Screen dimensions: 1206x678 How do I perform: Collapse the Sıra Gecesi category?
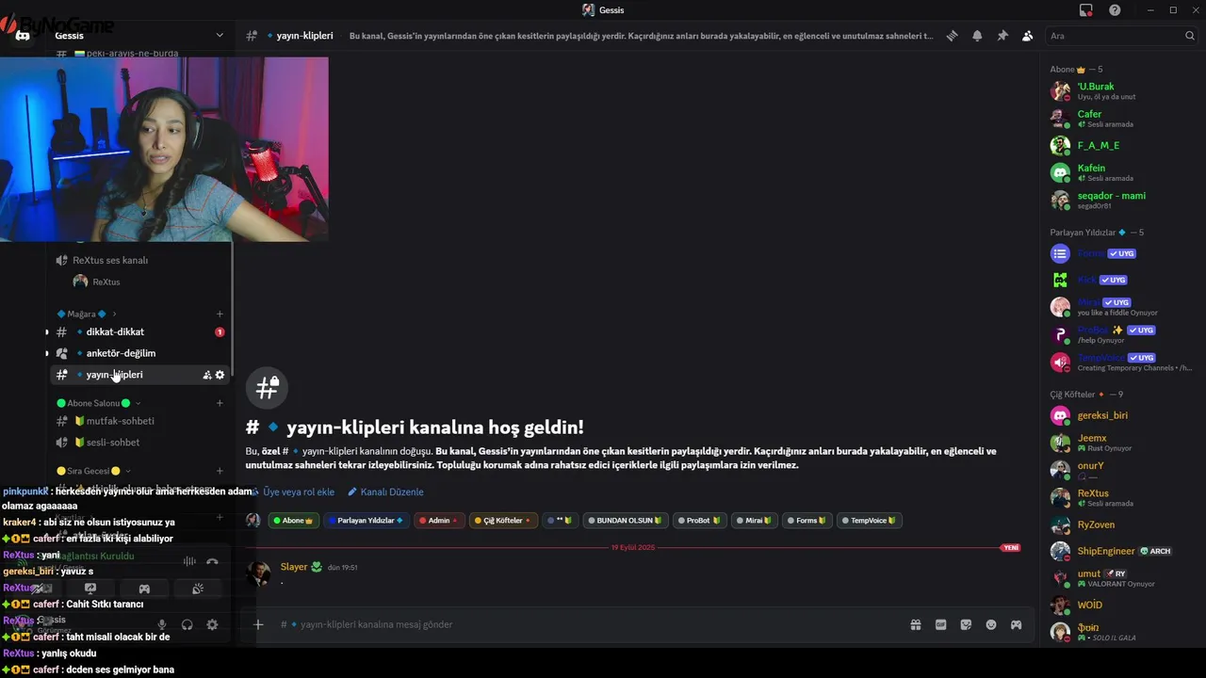pos(94,471)
